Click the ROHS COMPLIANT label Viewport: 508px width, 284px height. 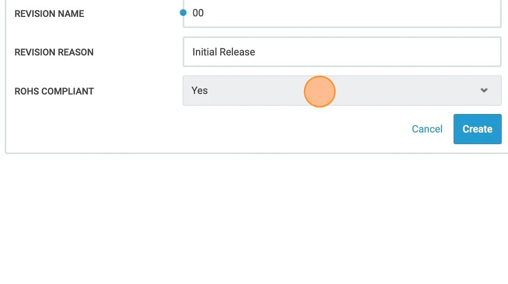click(54, 91)
